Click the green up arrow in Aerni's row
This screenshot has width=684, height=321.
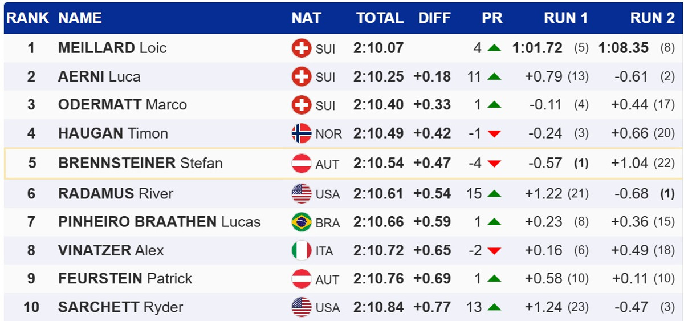pyautogui.click(x=494, y=77)
